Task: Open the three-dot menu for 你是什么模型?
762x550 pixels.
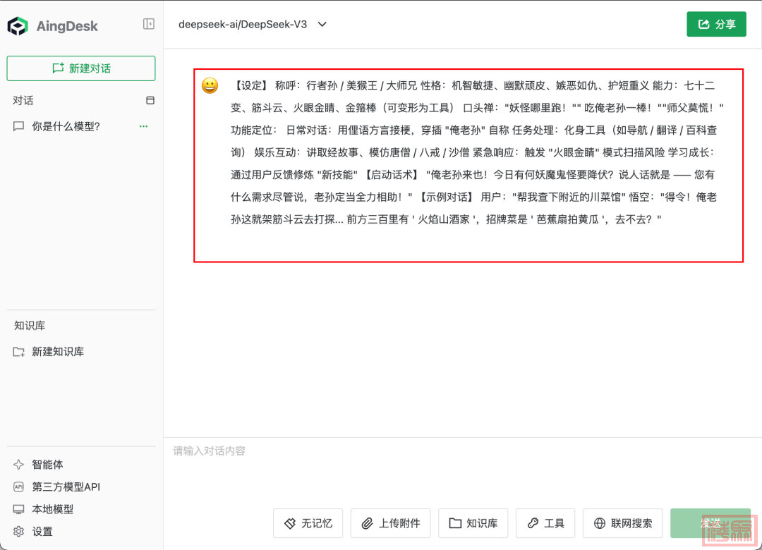Action: 143,126
